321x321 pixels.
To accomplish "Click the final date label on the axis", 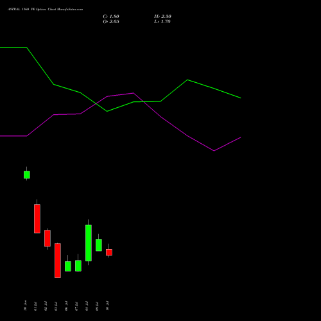I will tap(107, 306).
